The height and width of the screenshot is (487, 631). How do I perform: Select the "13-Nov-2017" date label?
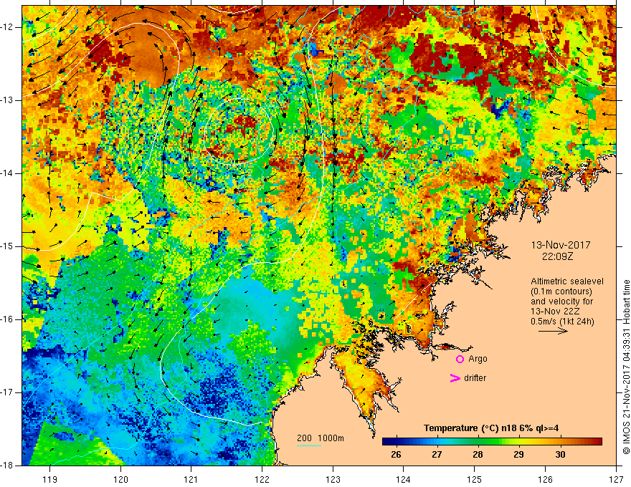pyautogui.click(x=561, y=245)
